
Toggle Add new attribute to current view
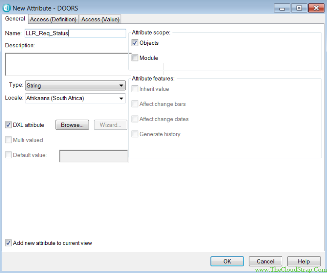point(8,243)
